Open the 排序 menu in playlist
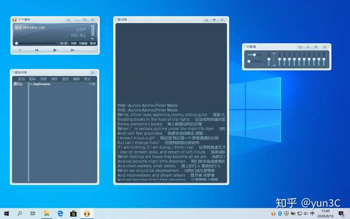The width and height of the screenshot is (350, 219). (x=54, y=79)
